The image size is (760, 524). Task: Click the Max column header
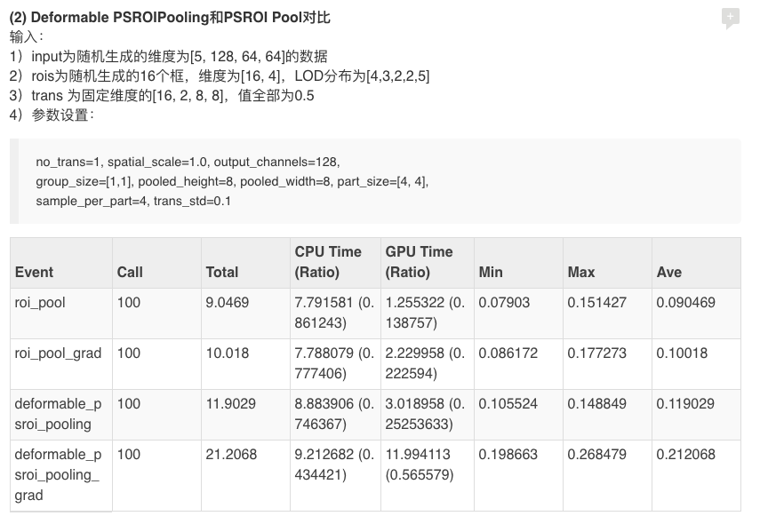point(580,272)
